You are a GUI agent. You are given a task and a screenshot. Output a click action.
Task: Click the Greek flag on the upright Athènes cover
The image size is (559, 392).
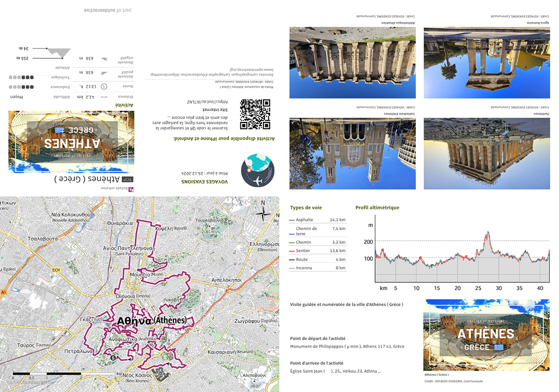coord(498,347)
